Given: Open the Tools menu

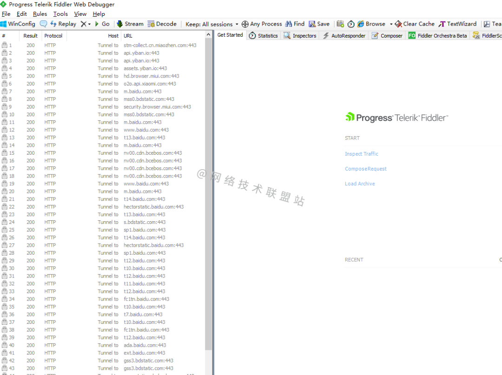Looking at the screenshot, I should [x=60, y=14].
